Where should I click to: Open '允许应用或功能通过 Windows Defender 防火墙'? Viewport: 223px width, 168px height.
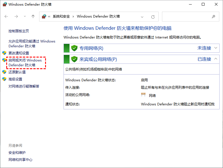click(x=32, y=44)
